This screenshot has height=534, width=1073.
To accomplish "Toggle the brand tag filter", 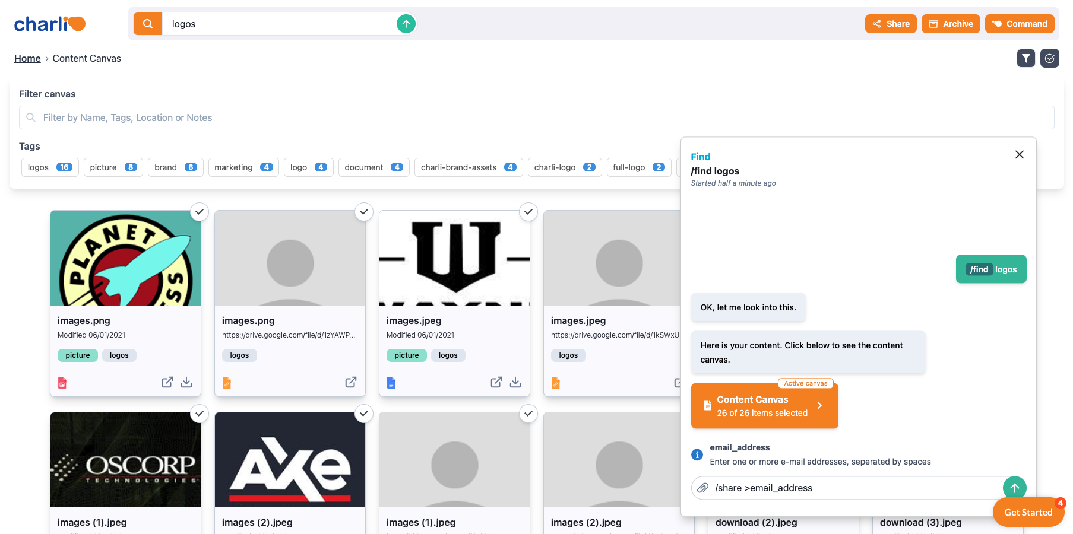I will coord(176,167).
